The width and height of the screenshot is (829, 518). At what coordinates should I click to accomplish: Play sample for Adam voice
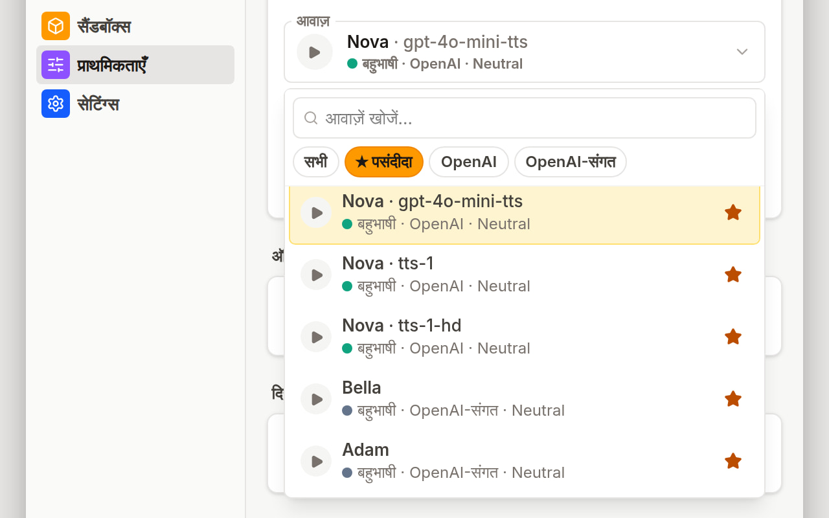tap(316, 462)
